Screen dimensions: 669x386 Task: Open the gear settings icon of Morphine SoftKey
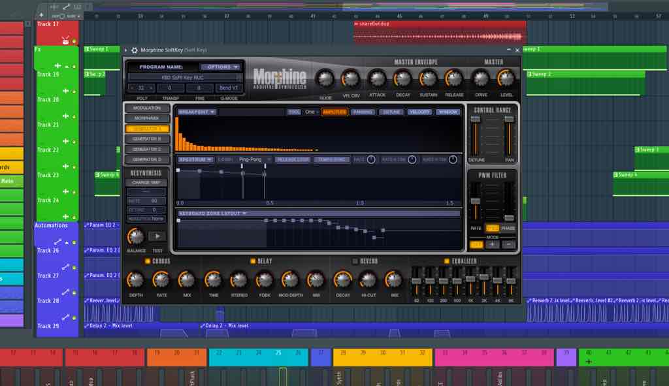coord(135,50)
